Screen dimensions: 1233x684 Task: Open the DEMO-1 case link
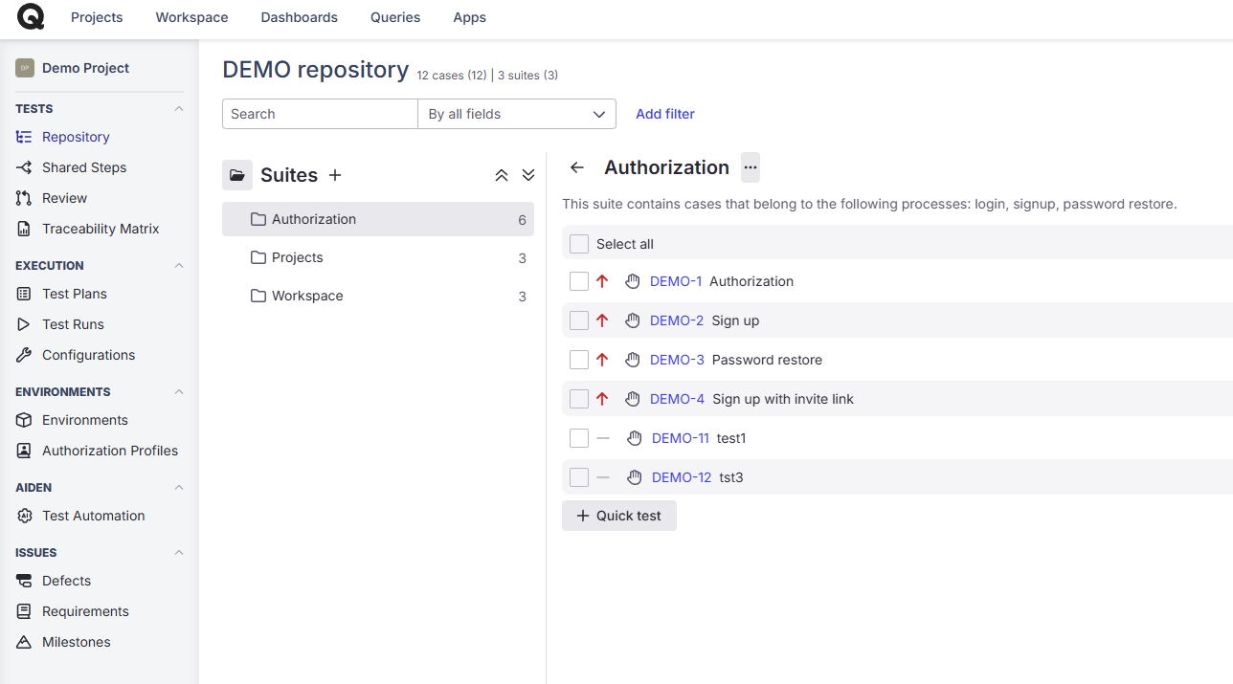click(676, 281)
